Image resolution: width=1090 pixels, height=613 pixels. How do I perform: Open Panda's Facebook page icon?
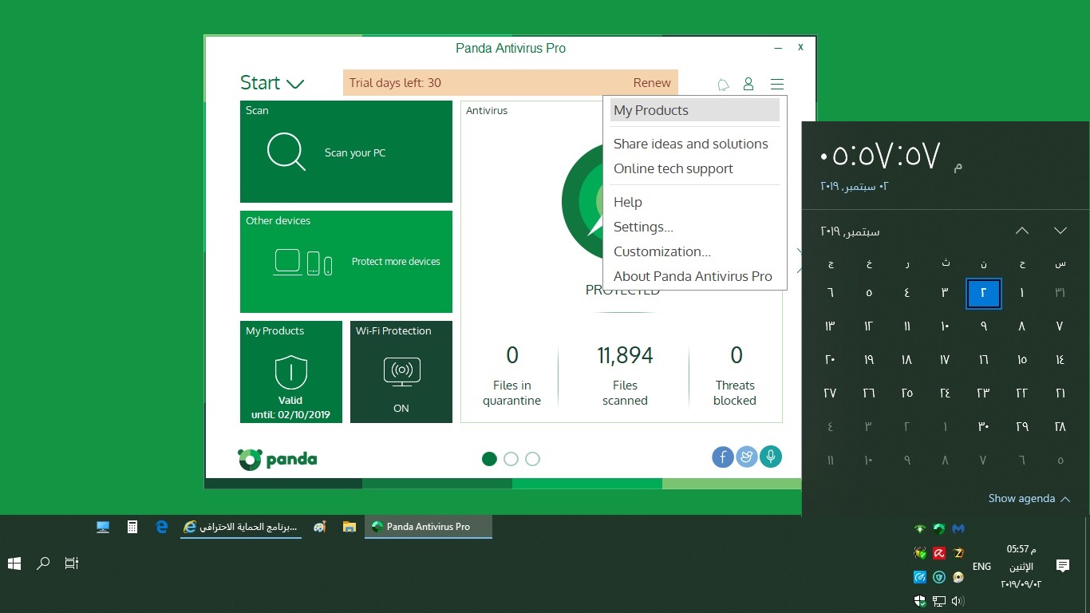723,457
